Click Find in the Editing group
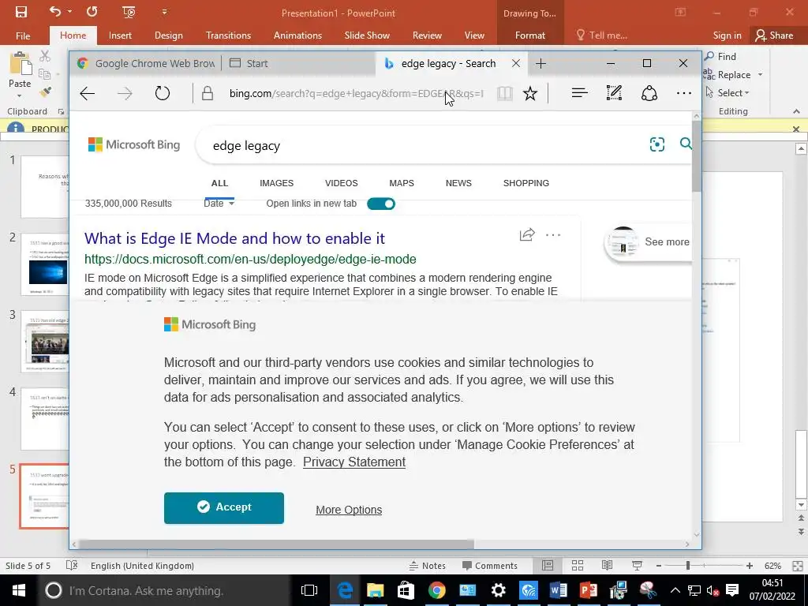This screenshot has width=808, height=606. click(720, 56)
